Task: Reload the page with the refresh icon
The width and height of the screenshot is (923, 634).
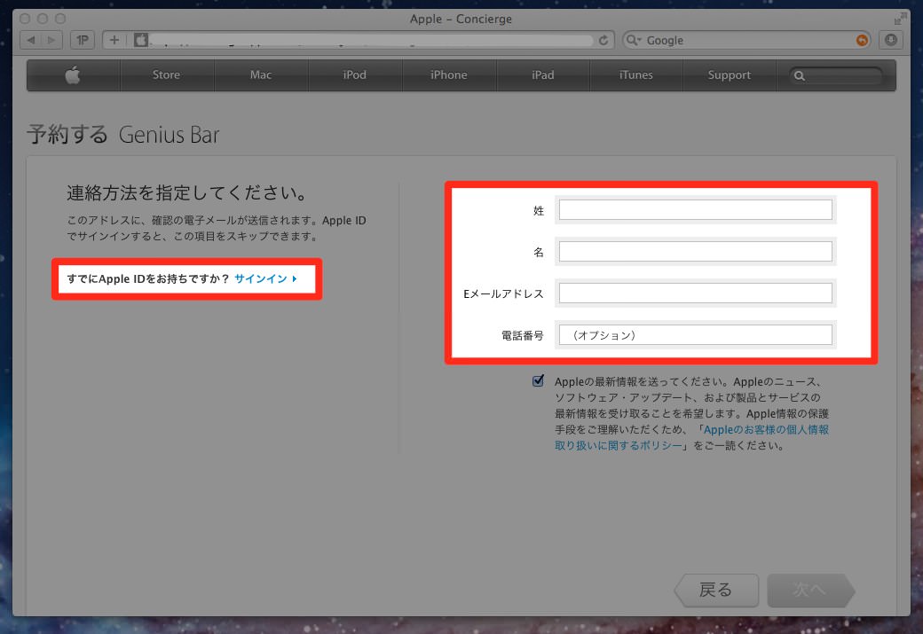Action: coord(603,40)
